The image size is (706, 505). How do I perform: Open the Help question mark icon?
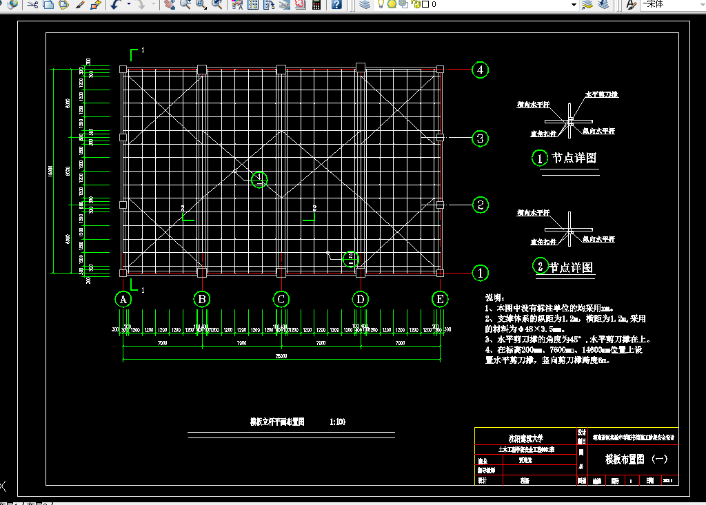pyautogui.click(x=336, y=4)
